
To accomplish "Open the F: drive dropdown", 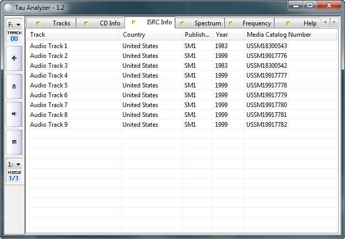I will (x=14, y=24).
